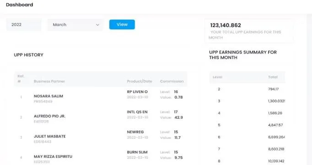Click the Product/Date column header
312x165 pixels.
[140, 81]
